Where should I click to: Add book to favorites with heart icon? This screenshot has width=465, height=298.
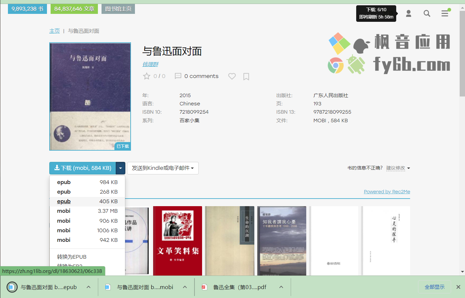tap(232, 76)
